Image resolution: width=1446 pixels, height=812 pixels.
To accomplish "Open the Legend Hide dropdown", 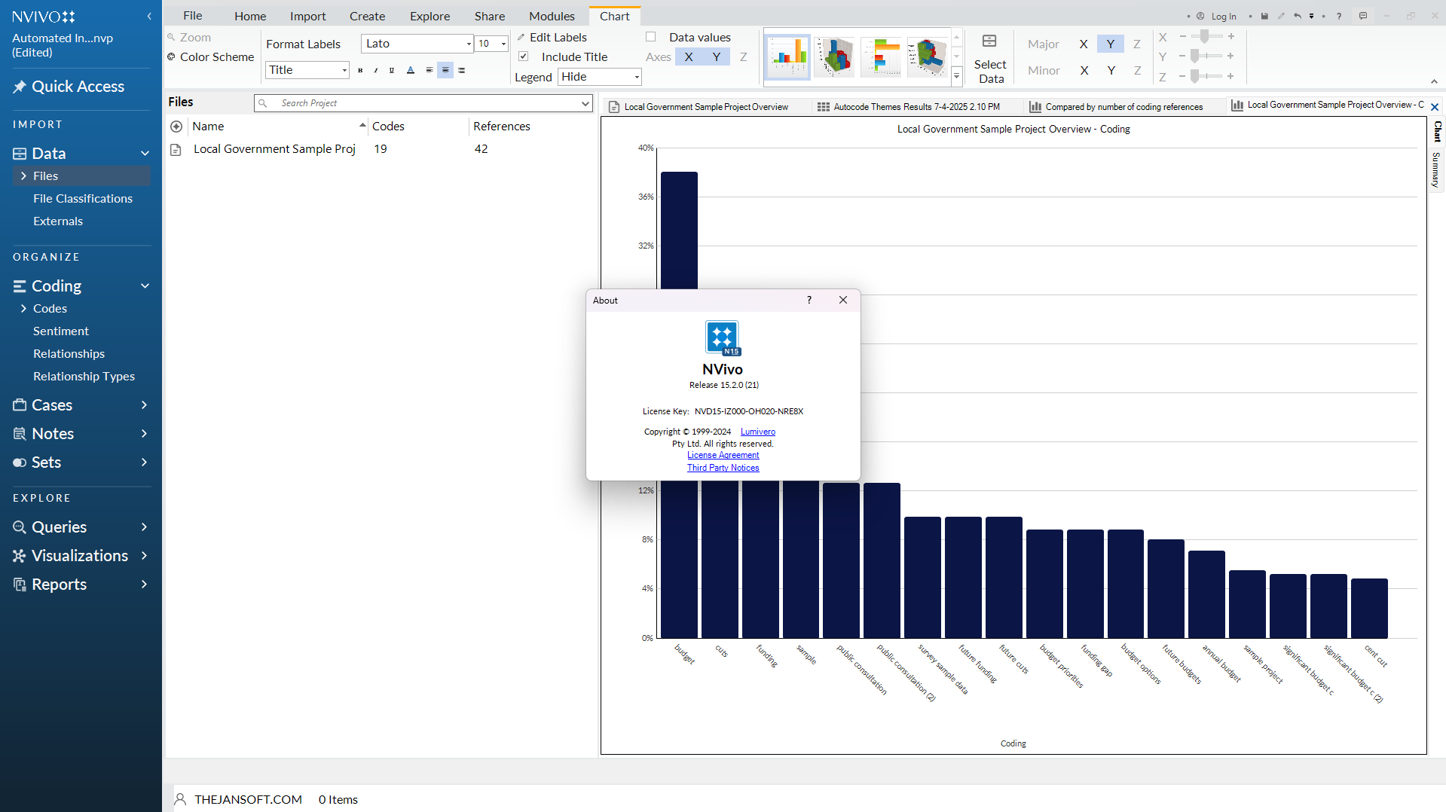I will click(637, 77).
